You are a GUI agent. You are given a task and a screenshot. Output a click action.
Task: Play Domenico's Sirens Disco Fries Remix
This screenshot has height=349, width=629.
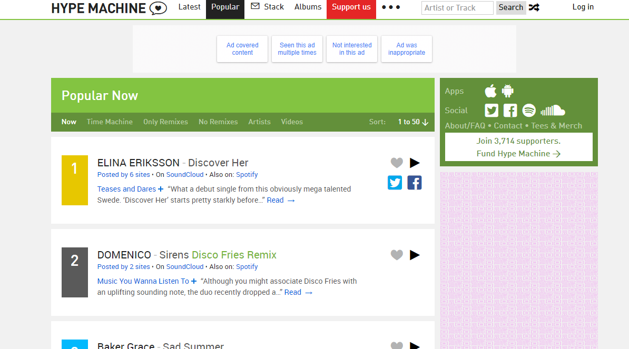point(415,255)
